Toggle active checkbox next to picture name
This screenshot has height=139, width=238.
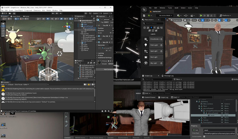[x=101, y=19]
